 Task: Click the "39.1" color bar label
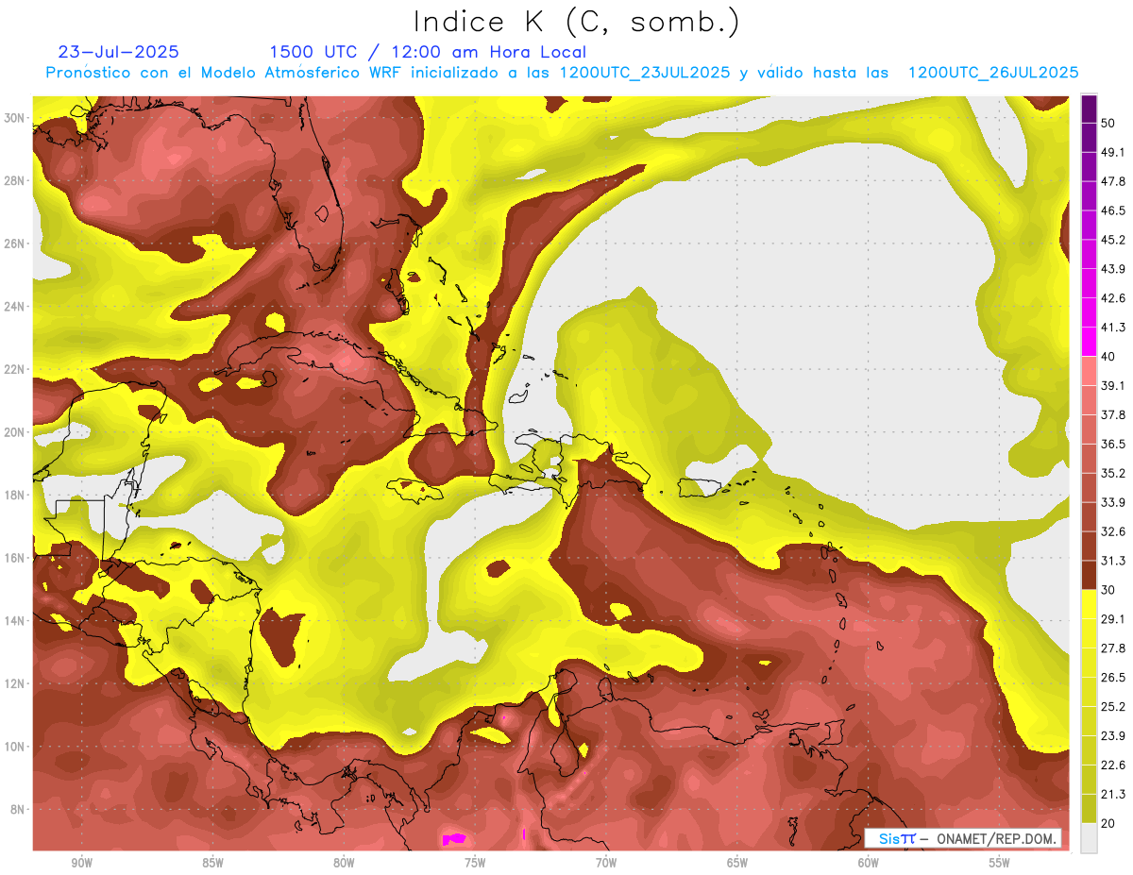click(x=1113, y=385)
